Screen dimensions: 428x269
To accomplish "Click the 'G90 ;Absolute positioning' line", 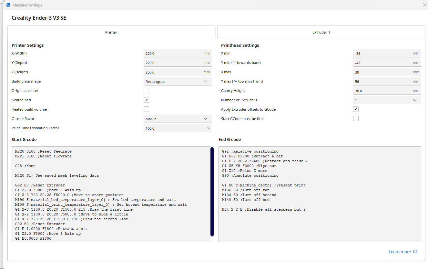I will [250, 175].
